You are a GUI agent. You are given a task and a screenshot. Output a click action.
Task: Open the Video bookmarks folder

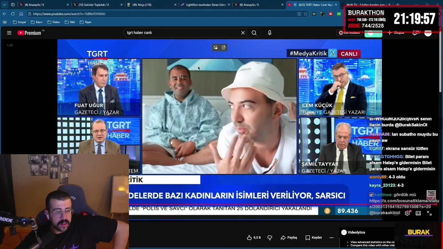[x=54, y=22]
